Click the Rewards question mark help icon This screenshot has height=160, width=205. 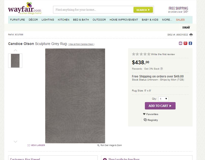click(x=162, y=69)
